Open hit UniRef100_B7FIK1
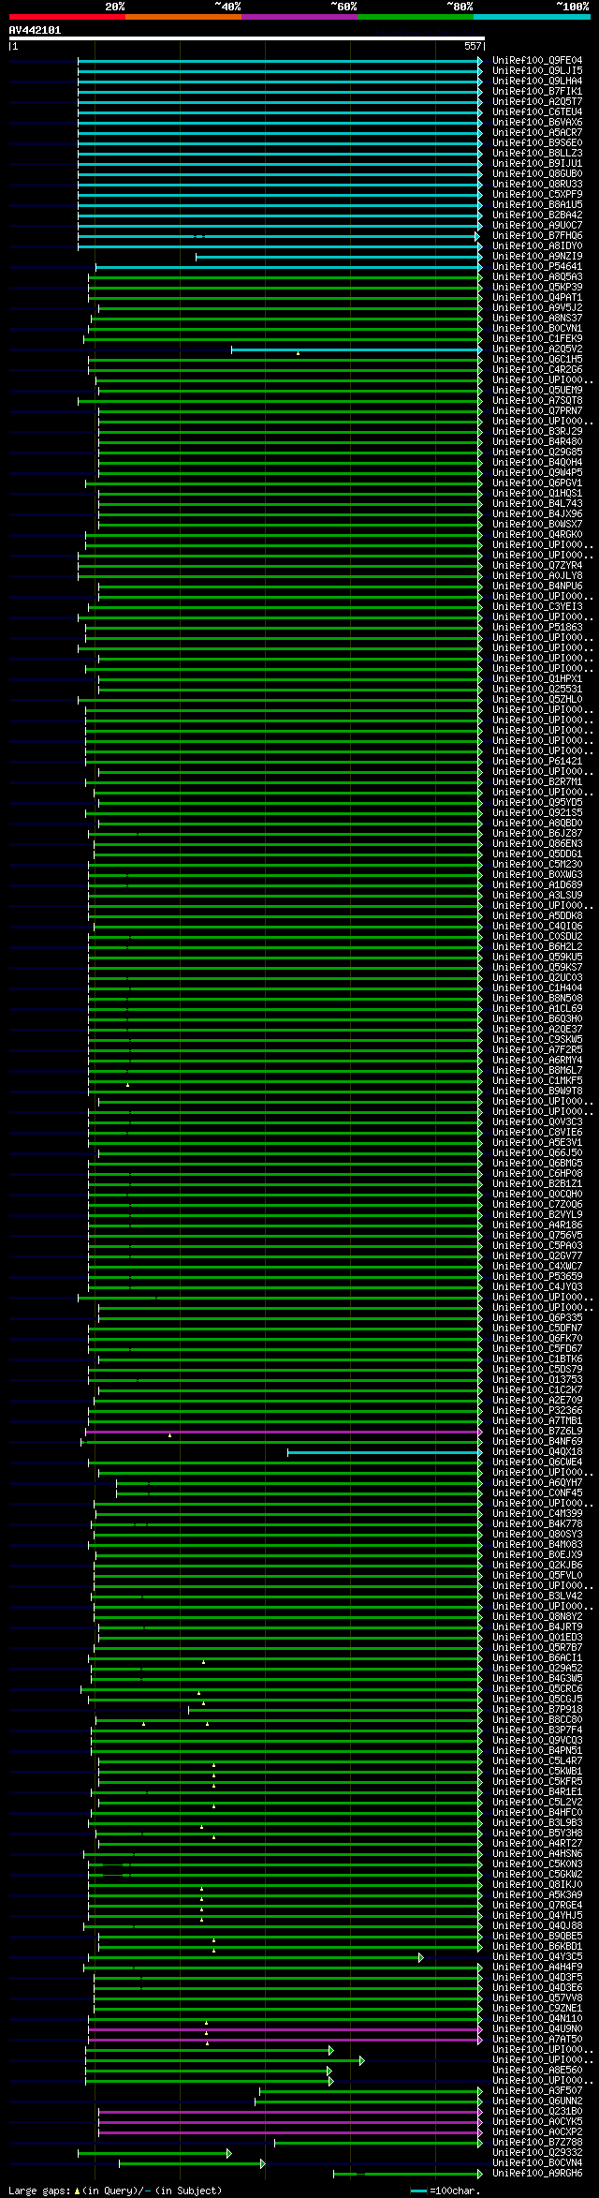Screen dimensions: 599x2198 537,92
